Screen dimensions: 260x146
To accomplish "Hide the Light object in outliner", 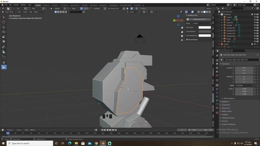I will (255, 41).
